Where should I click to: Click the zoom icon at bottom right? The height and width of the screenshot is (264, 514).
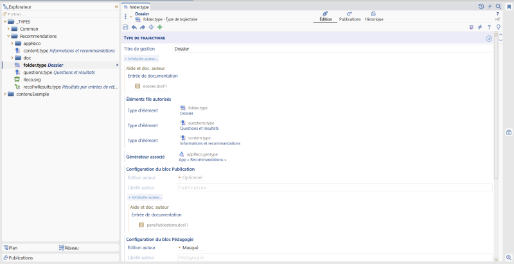[509, 258]
